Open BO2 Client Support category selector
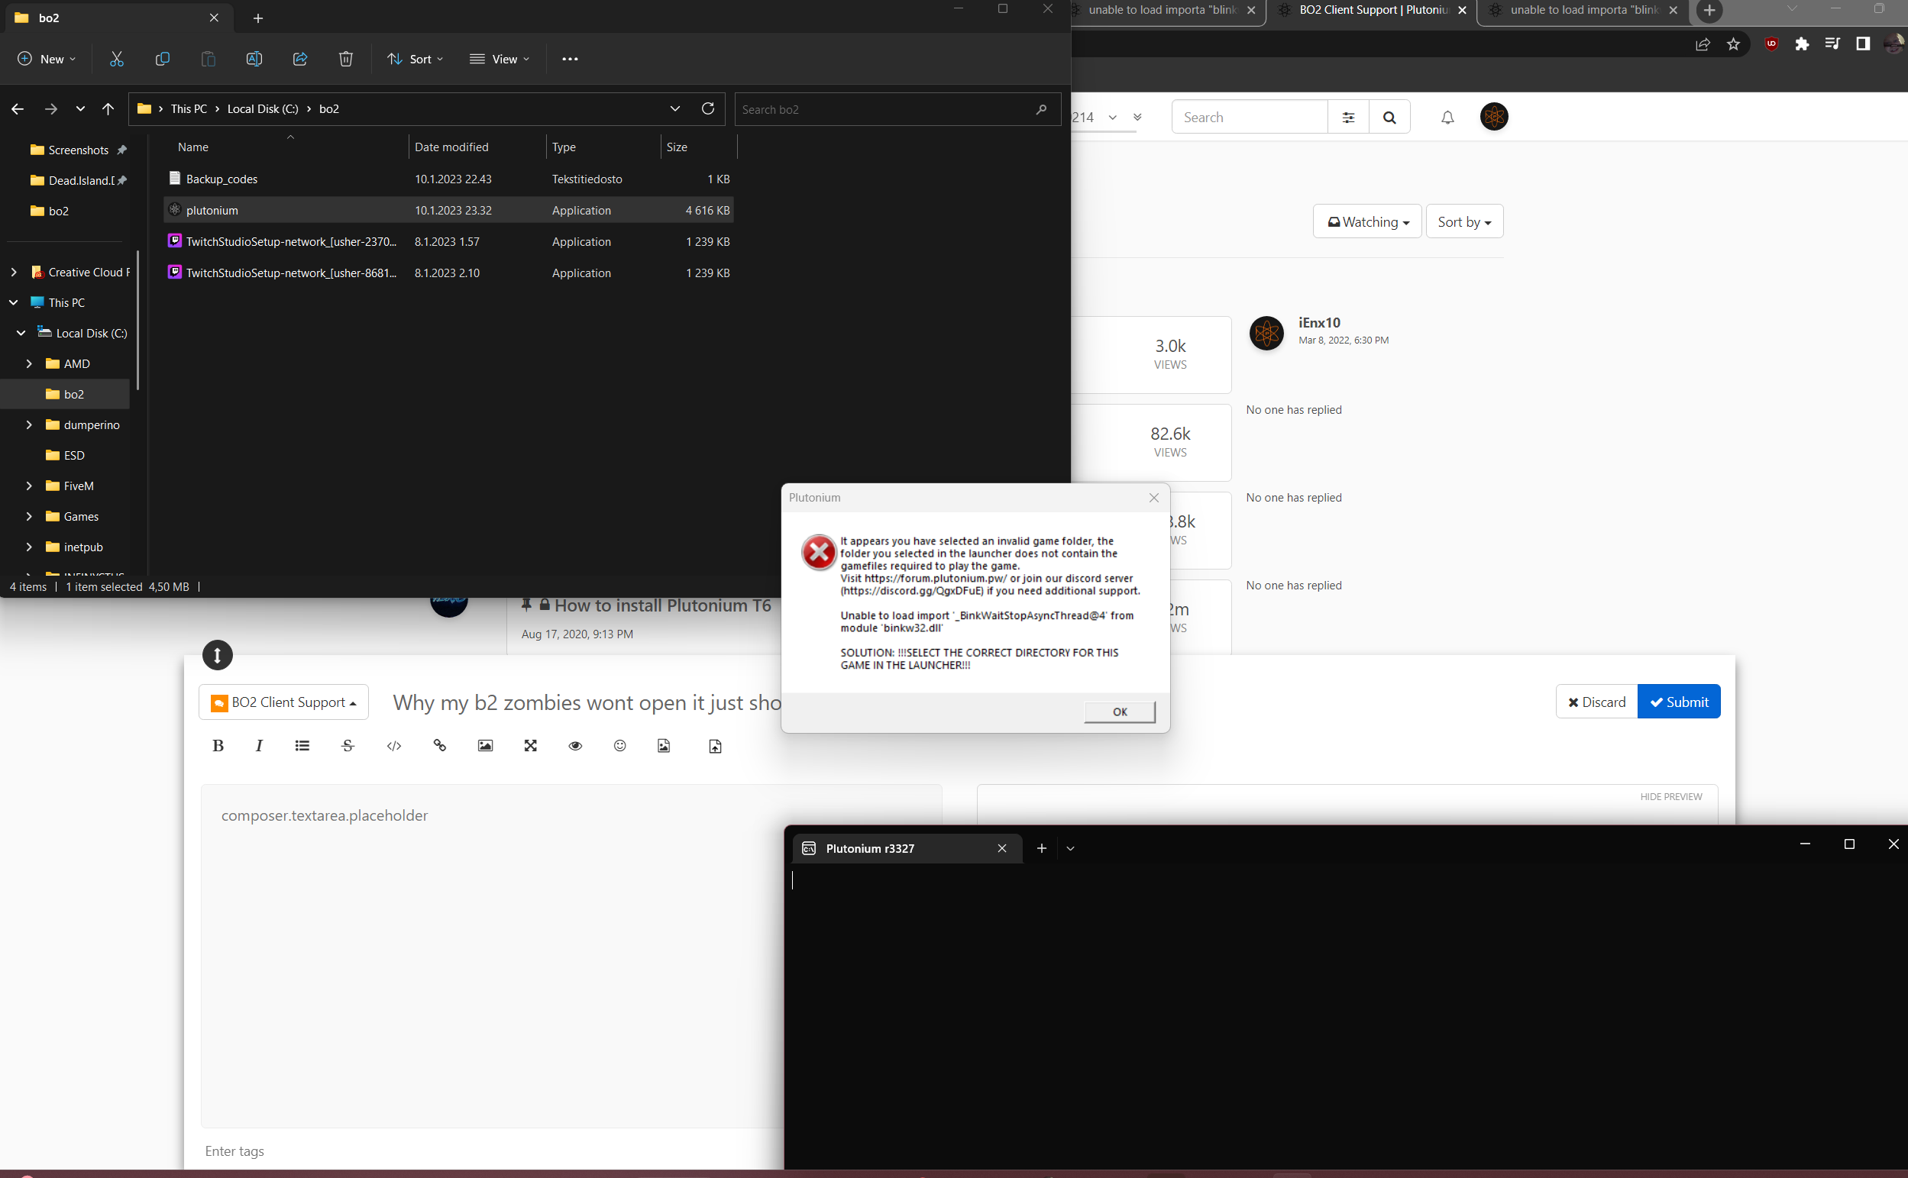 (283, 702)
